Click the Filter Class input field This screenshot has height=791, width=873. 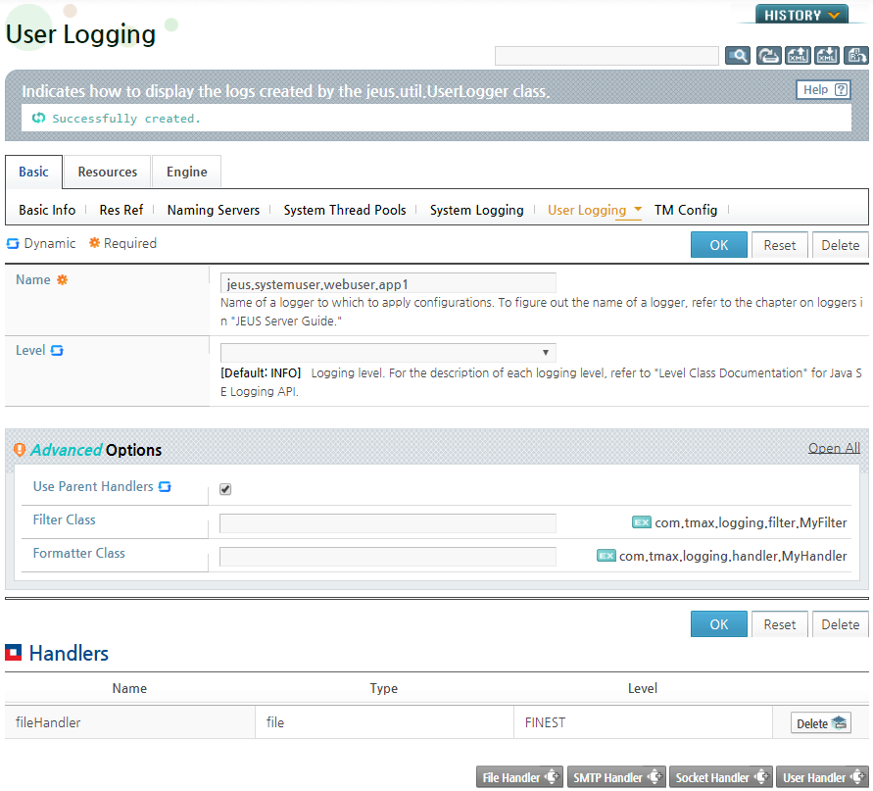pos(388,523)
